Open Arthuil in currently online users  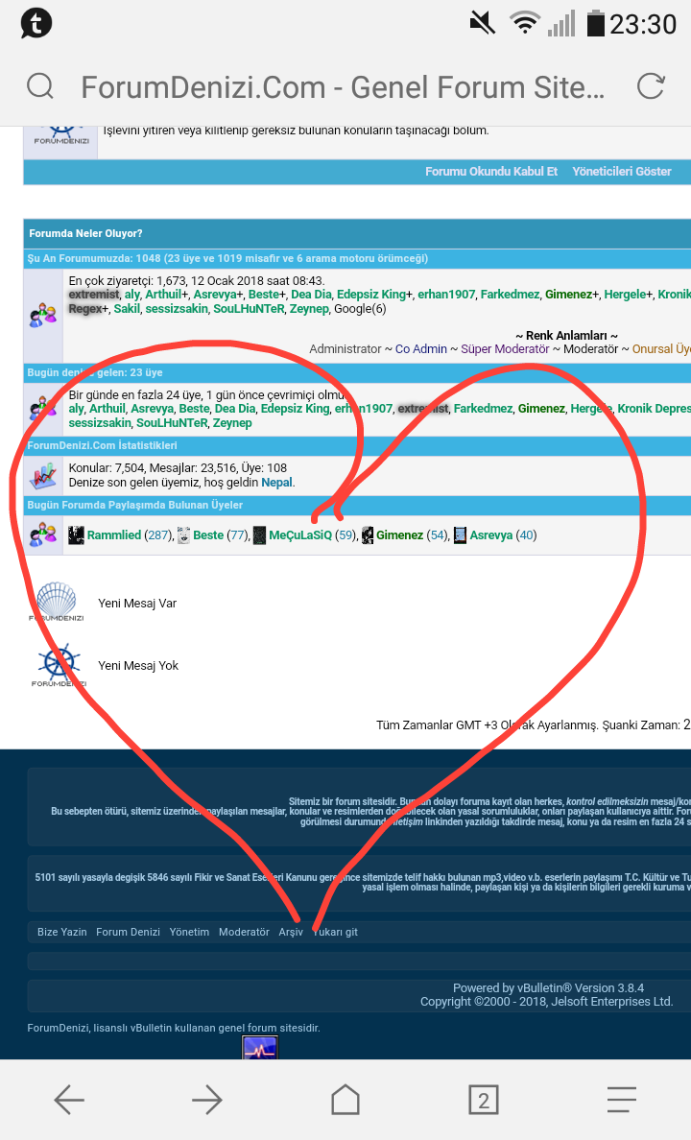(x=164, y=295)
